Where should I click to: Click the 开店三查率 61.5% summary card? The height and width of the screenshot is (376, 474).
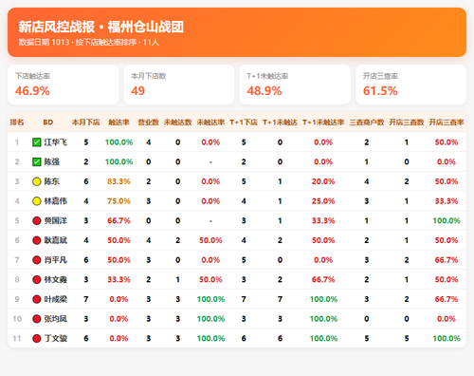click(x=411, y=85)
